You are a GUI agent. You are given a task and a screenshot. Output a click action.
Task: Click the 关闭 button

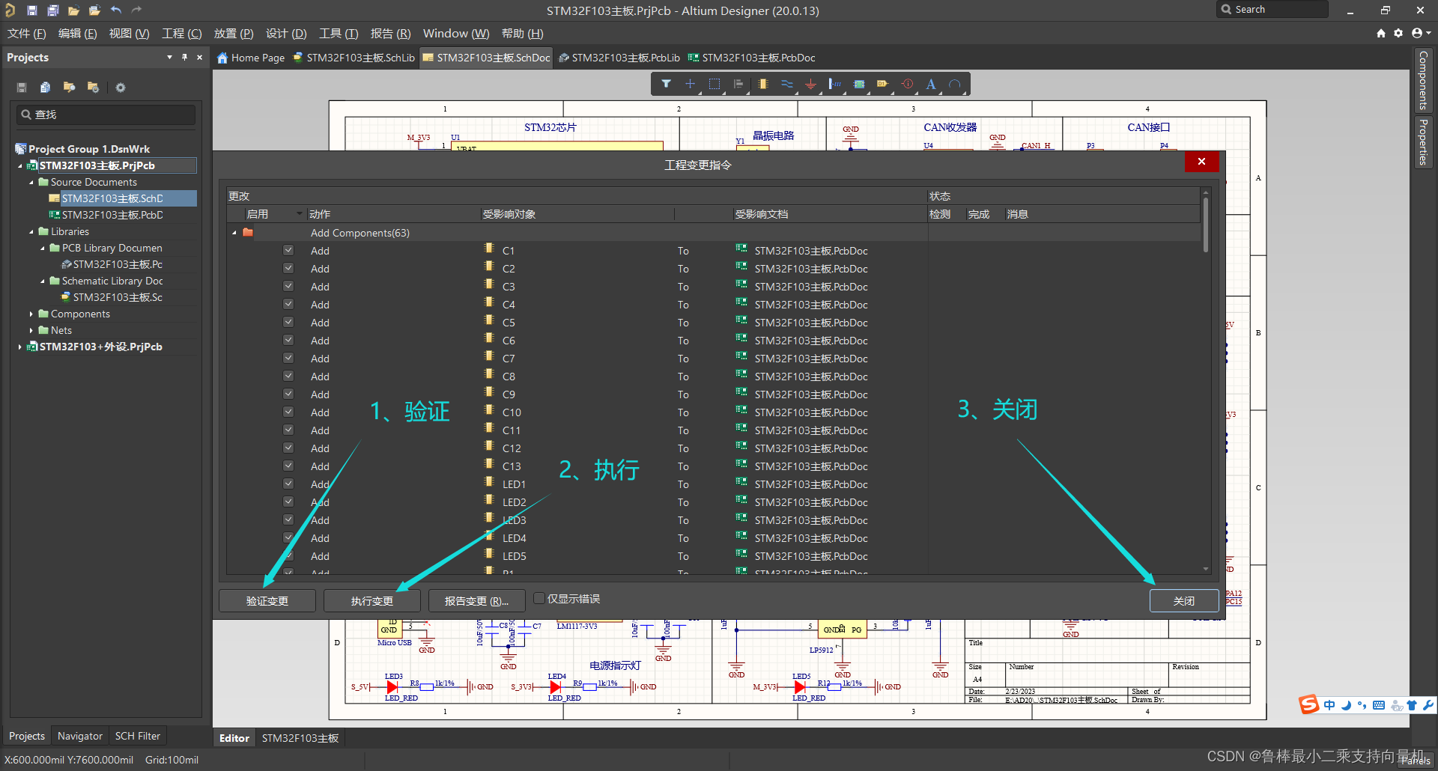coord(1184,601)
